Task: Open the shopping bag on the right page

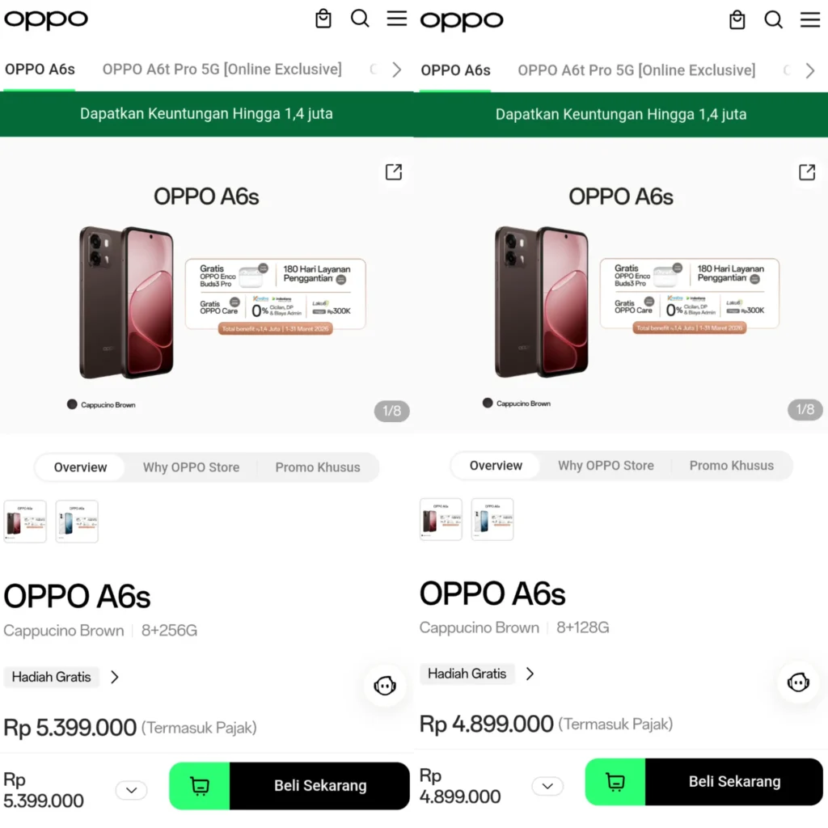Action: (737, 18)
